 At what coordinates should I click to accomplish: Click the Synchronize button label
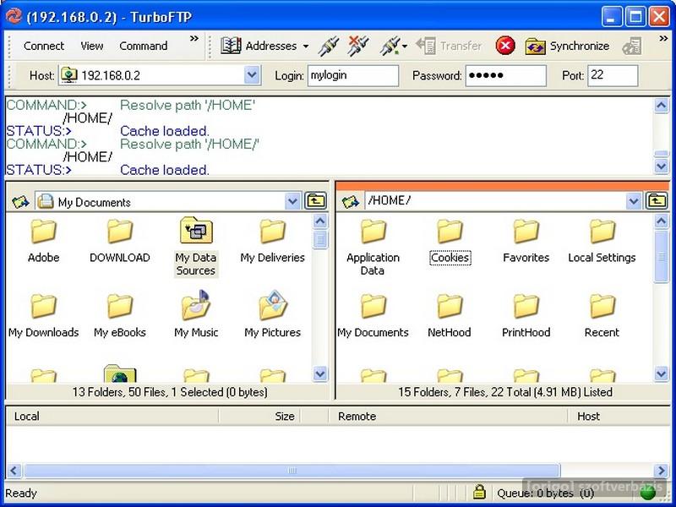click(x=580, y=46)
